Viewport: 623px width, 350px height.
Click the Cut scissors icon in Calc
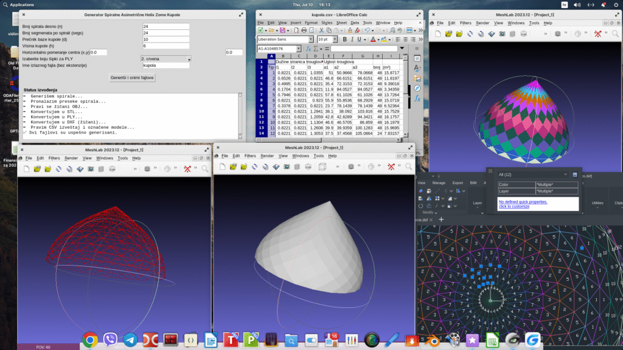(x=321, y=30)
